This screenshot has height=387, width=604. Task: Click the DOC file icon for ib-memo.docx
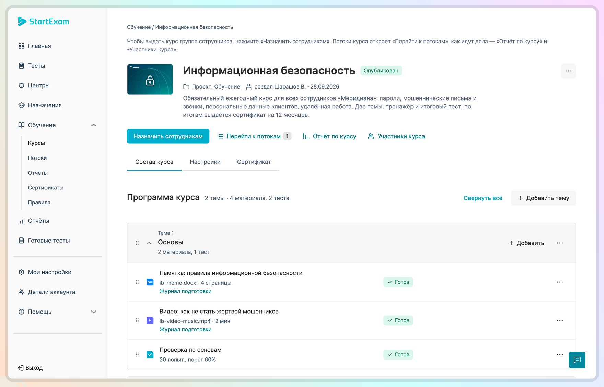pos(150,282)
